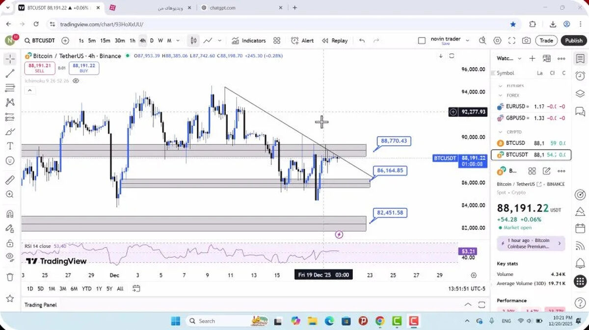Viewport: 589px width, 330px height.
Task: Select the Text annotation tool
Action: pos(10,146)
